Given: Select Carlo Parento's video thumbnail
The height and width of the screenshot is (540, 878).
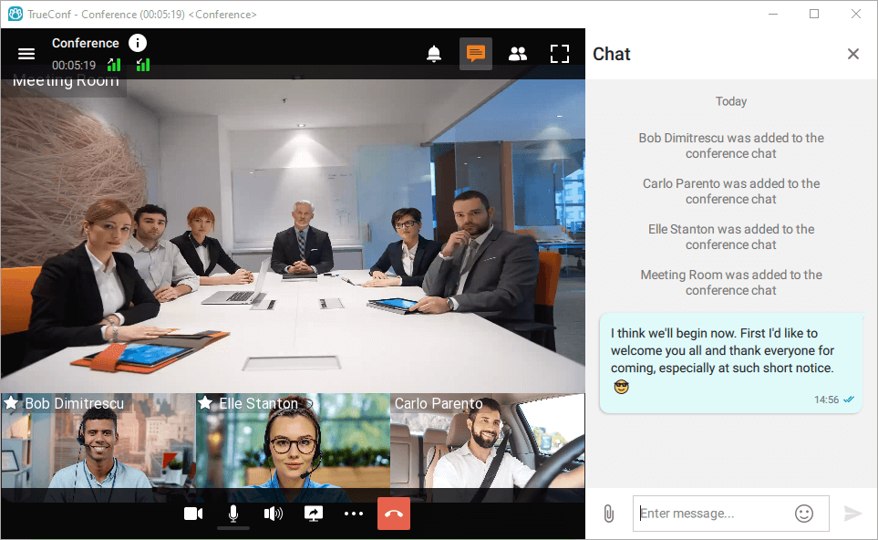Looking at the screenshot, I should pos(487,447).
